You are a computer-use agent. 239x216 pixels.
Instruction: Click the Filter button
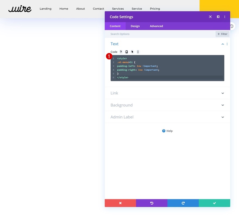(222, 34)
